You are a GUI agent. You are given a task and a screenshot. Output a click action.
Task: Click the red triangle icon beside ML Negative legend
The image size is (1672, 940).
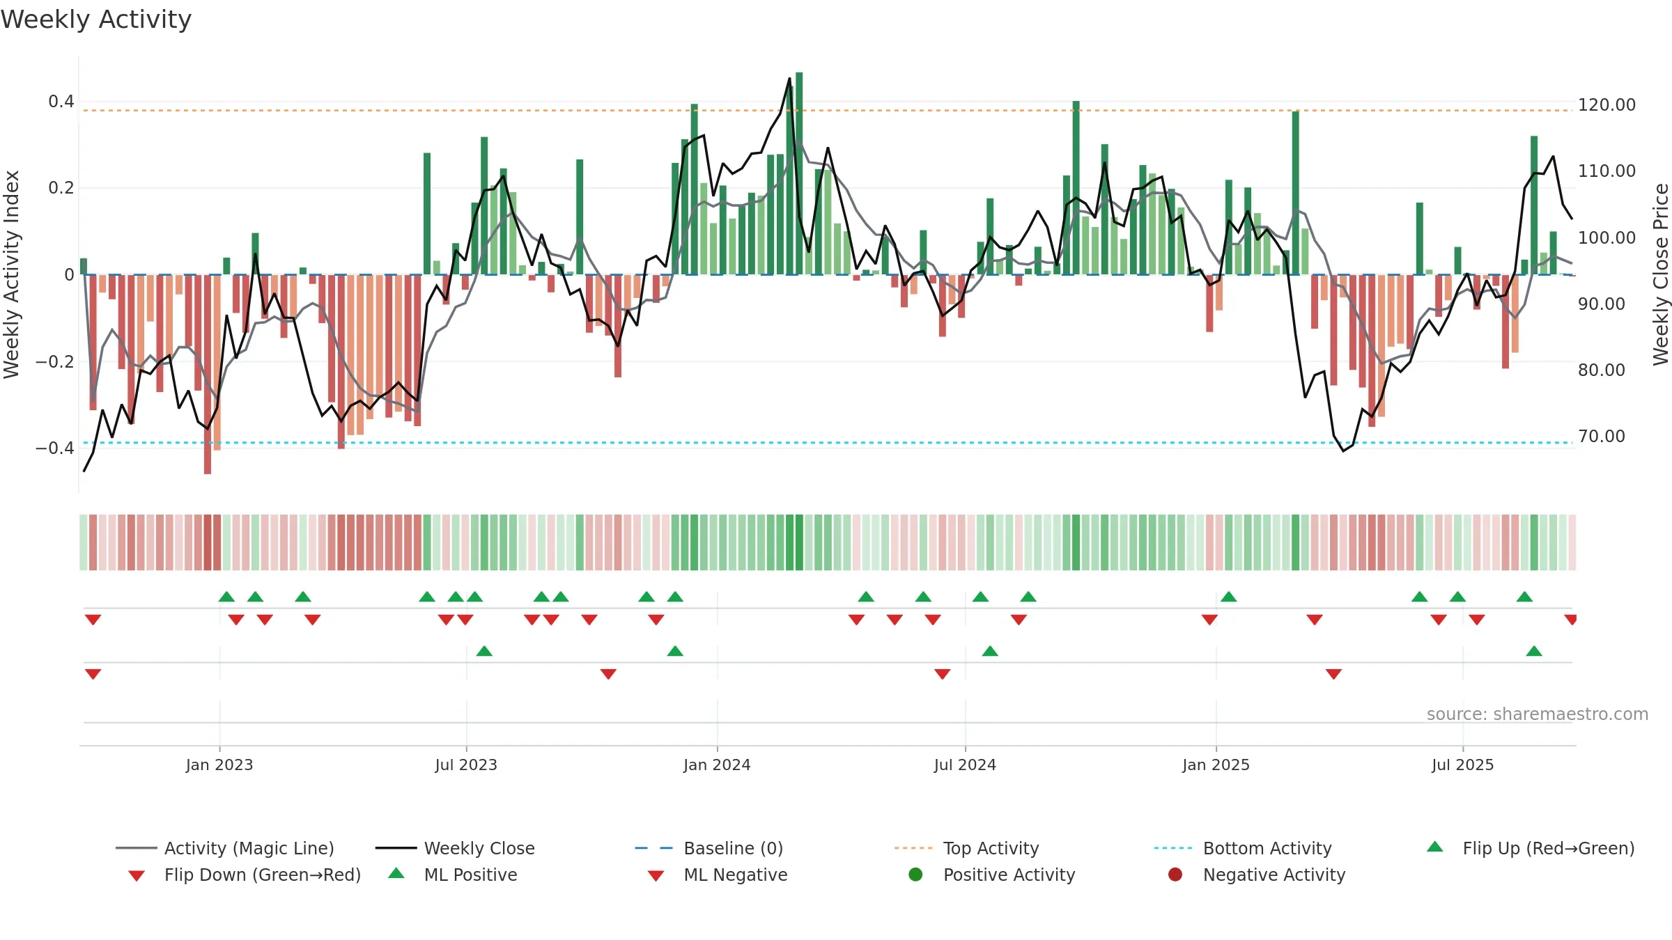(656, 876)
